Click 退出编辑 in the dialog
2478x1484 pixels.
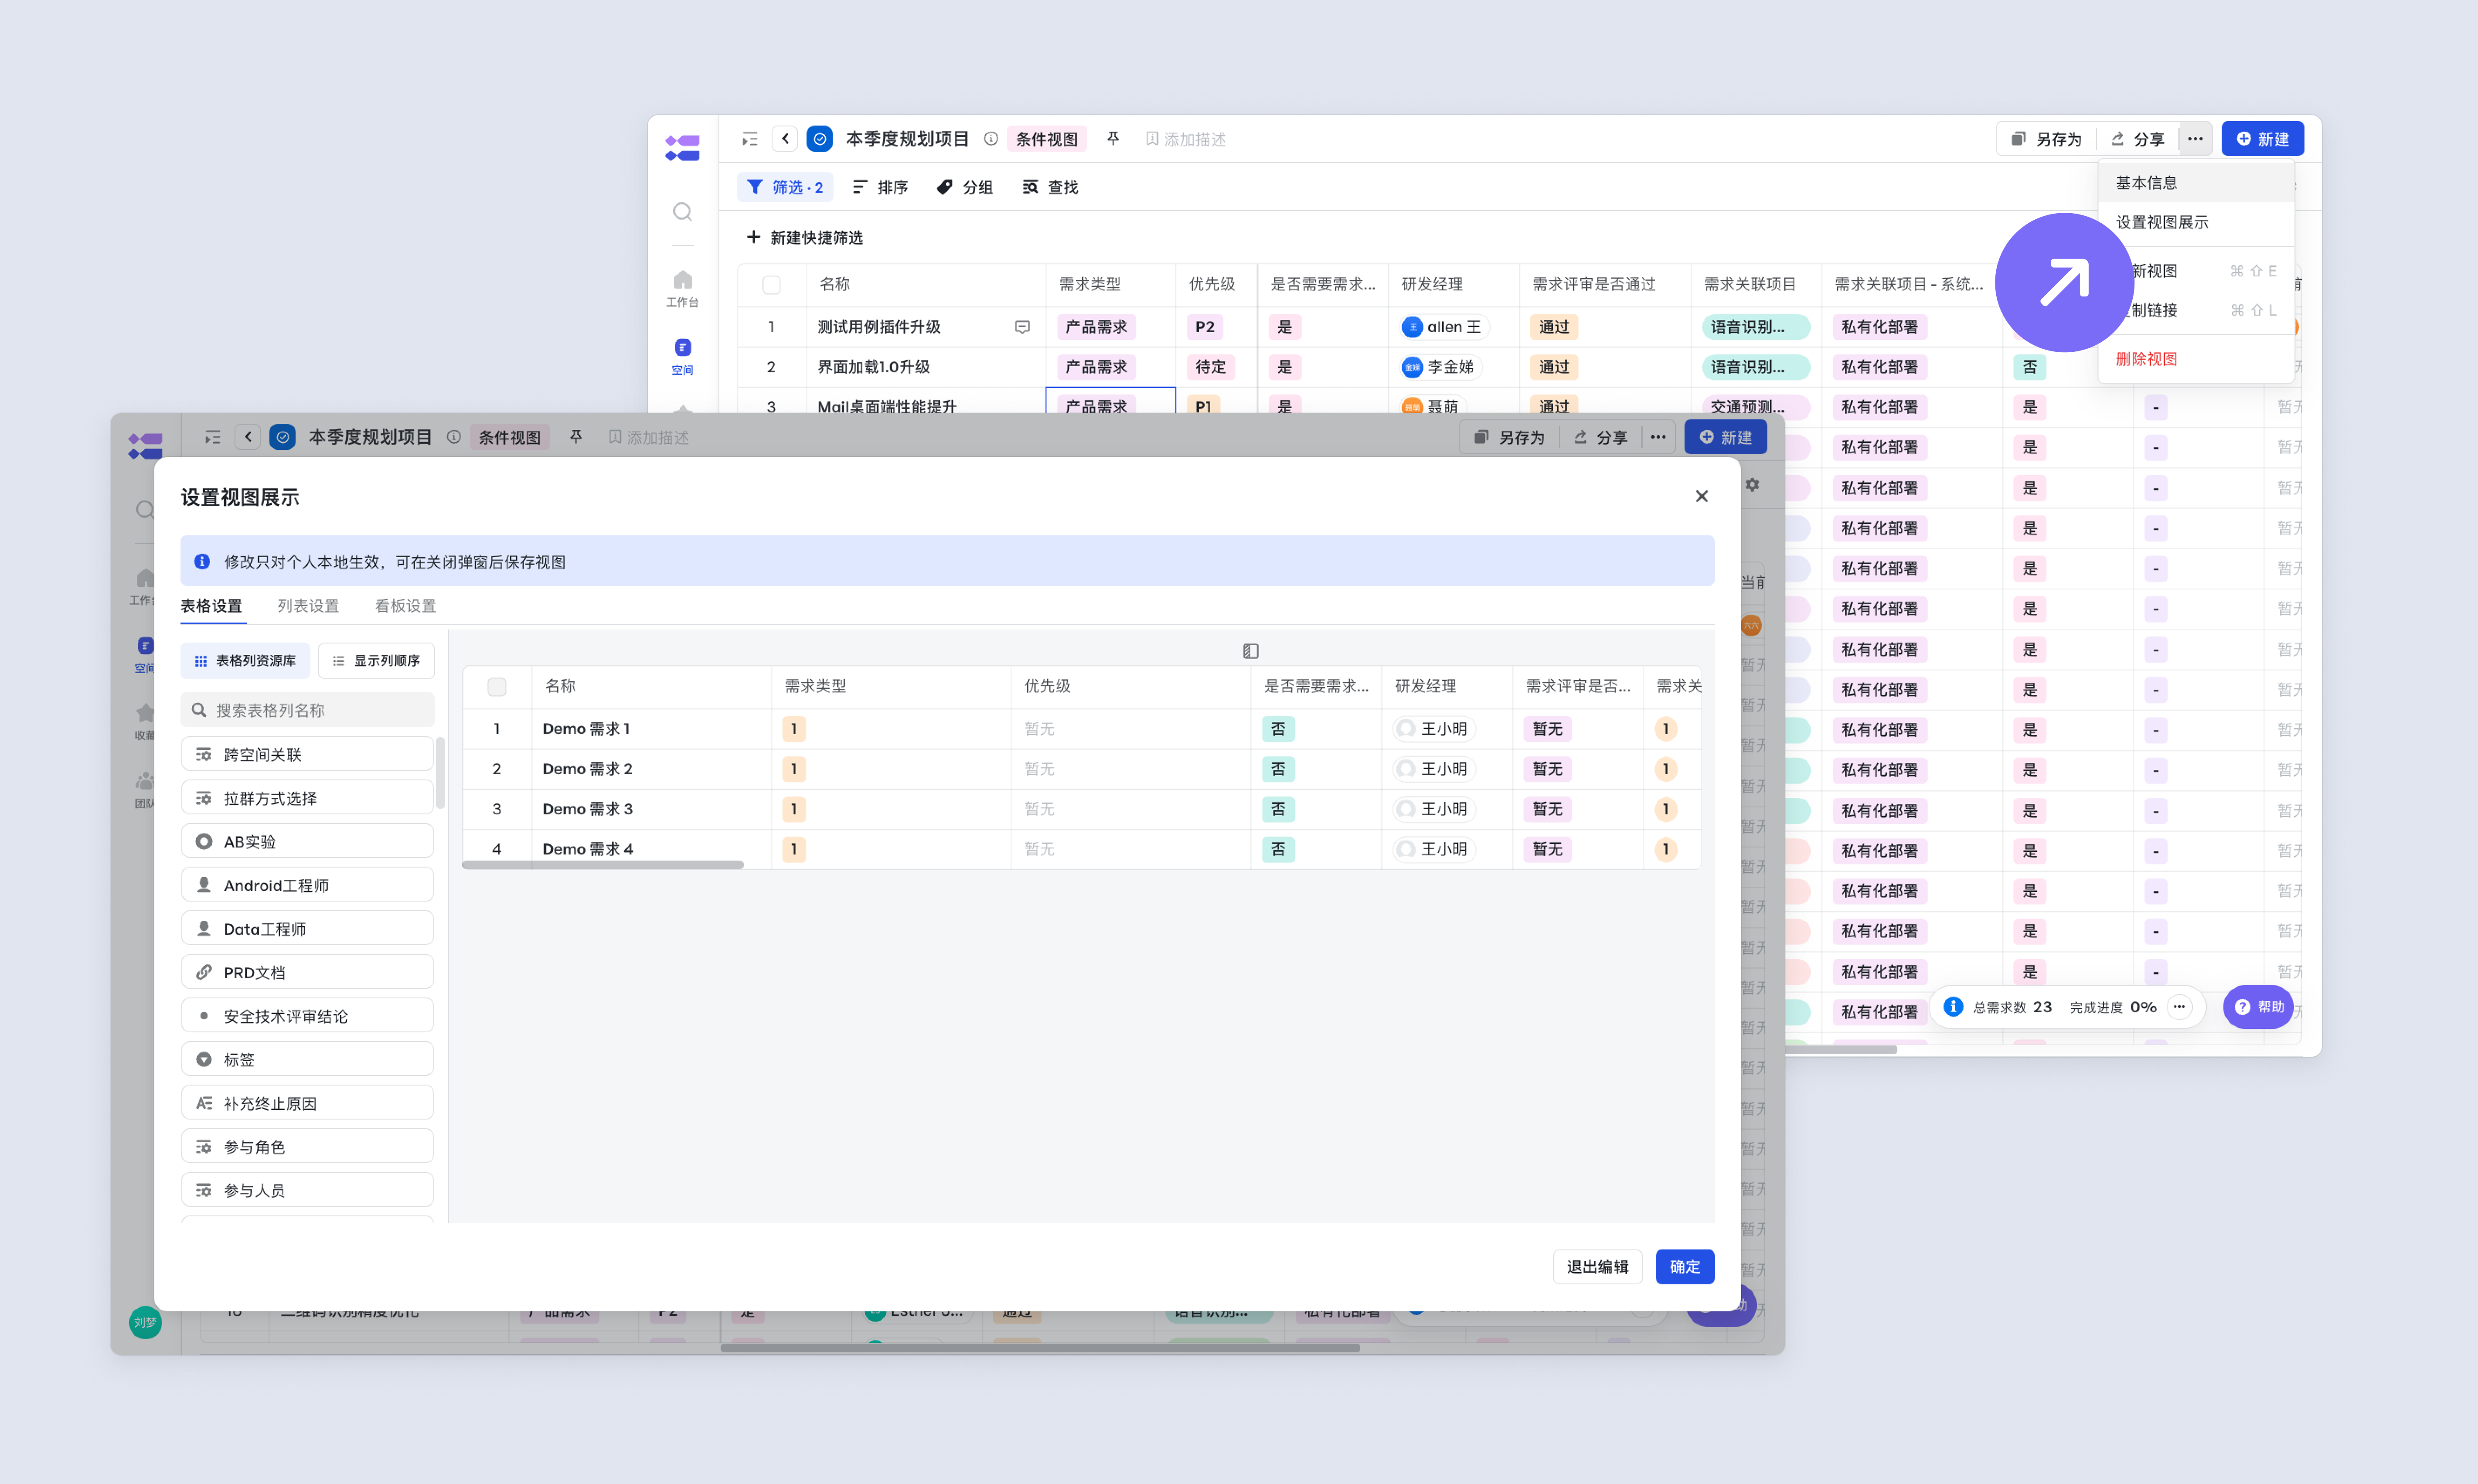coord(1597,1267)
